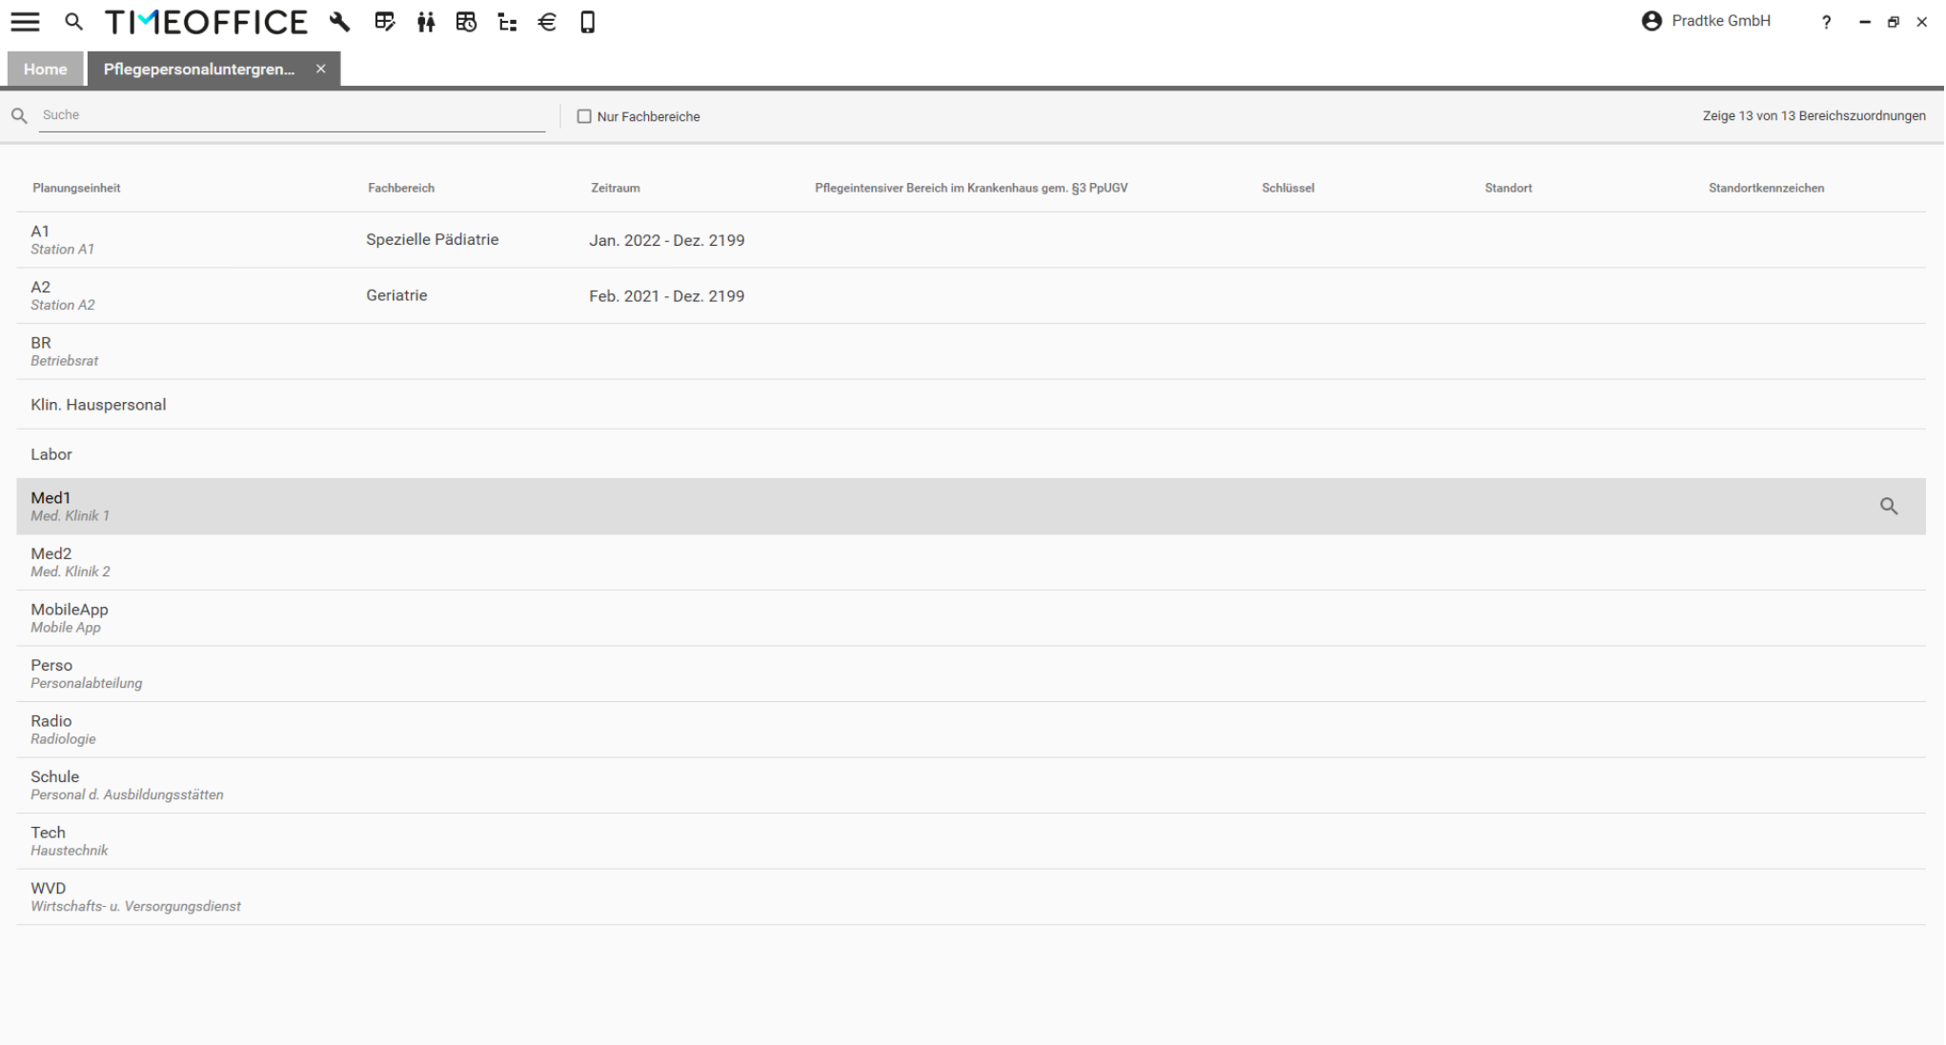Click Pflegeintensiver Bereich im Krankenhaus header
Image resolution: width=1946 pixels, height=1045 pixels.
tap(971, 188)
